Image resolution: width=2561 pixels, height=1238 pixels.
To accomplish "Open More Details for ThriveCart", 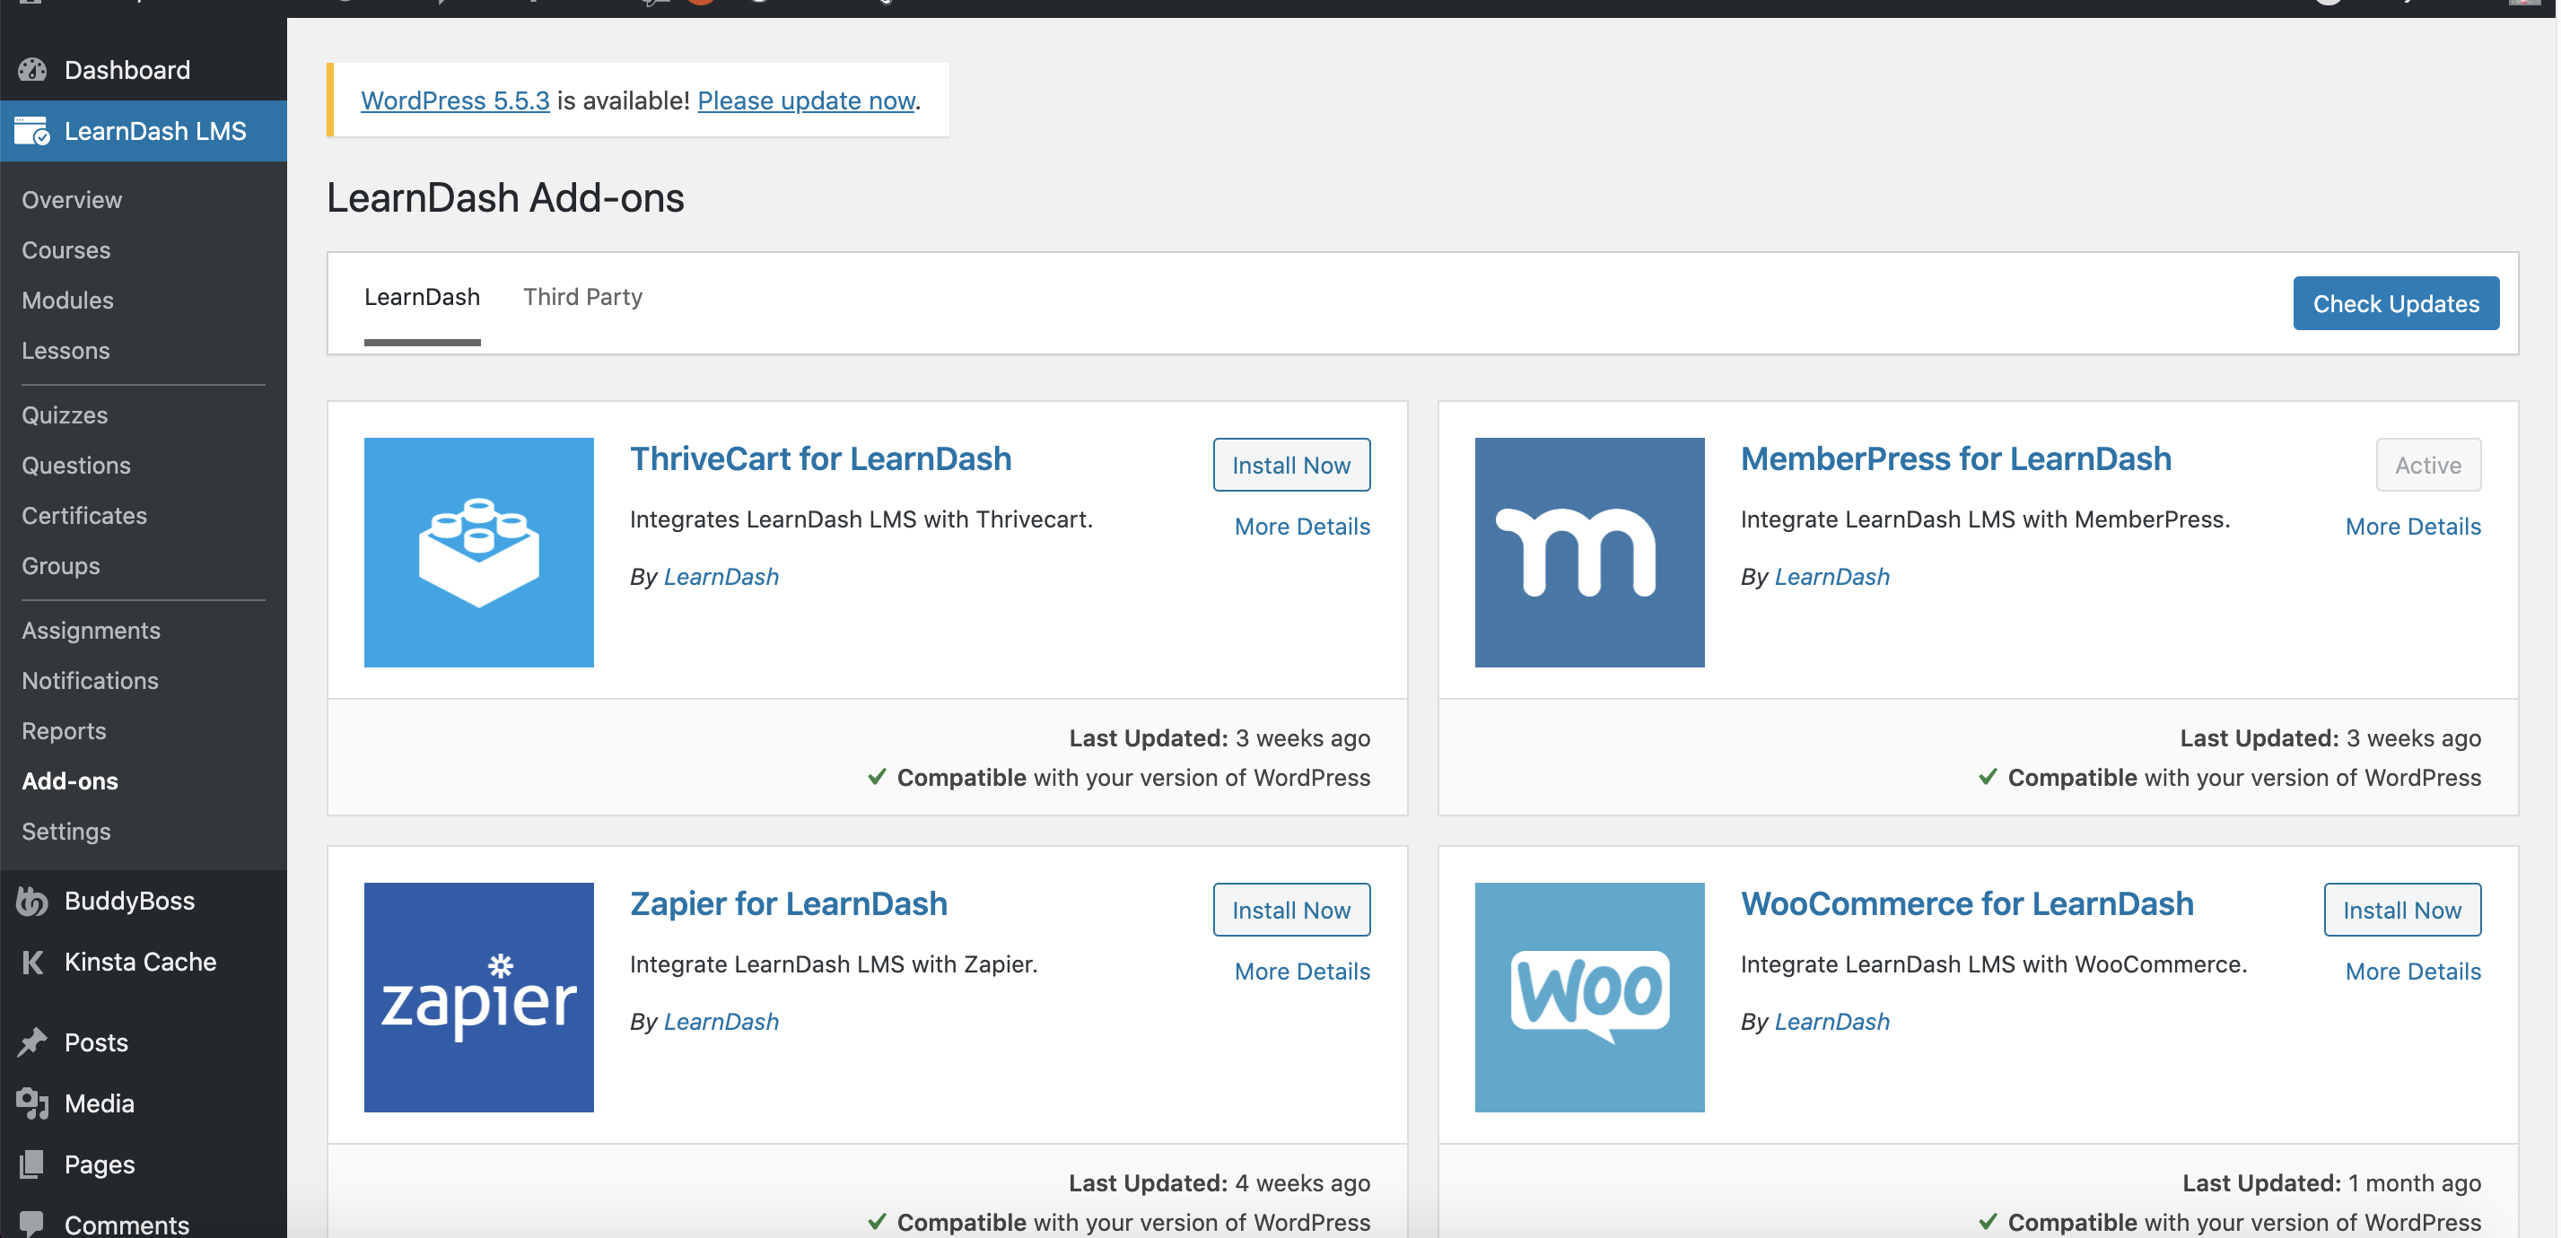I will pyautogui.click(x=1301, y=527).
